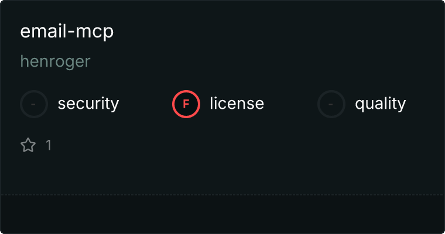
Task: Click blank area between security and license
Action: [x=145, y=104]
